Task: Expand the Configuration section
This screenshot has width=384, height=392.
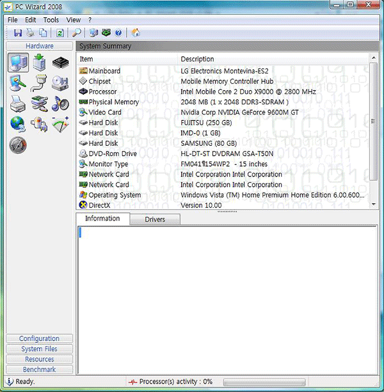Action: pyautogui.click(x=39, y=338)
